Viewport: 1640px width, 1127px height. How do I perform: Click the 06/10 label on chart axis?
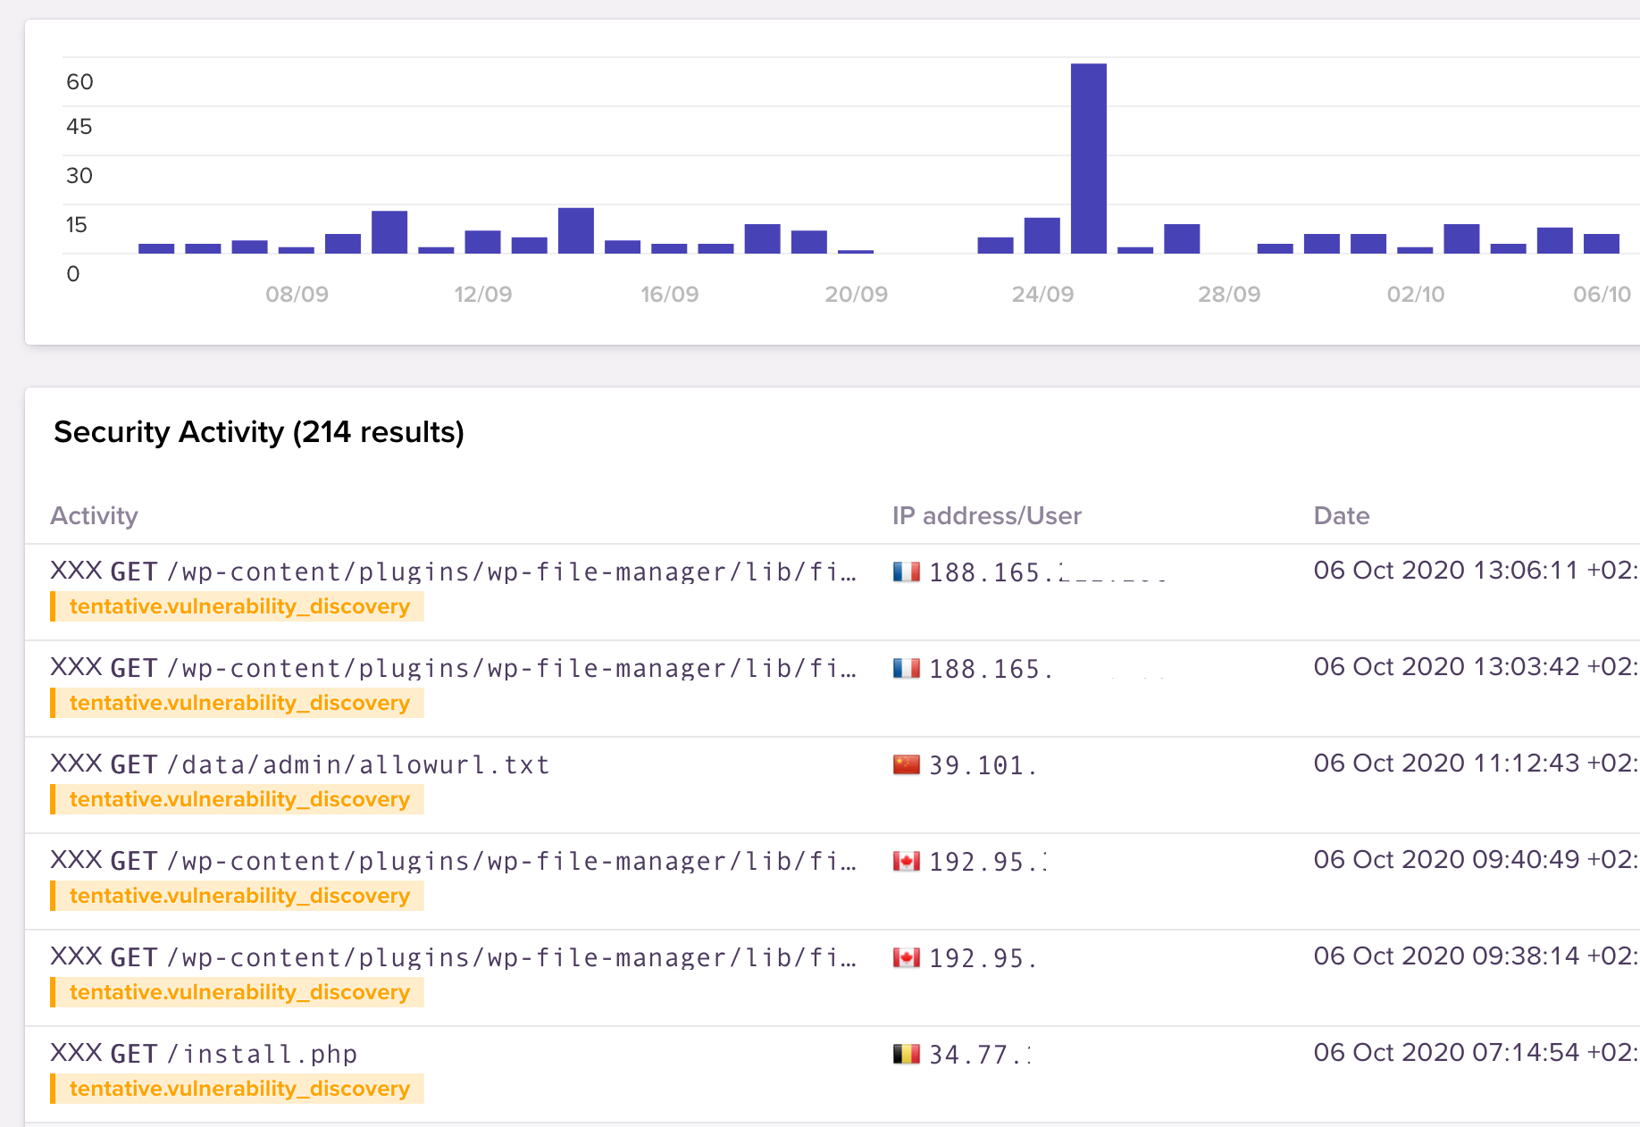tap(1602, 294)
